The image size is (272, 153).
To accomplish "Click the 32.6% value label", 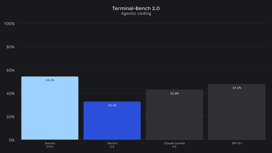I will tap(112, 105).
